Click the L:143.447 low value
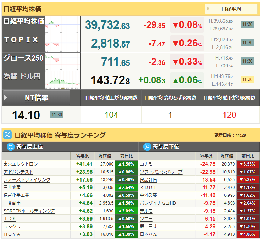 [x=222, y=84]
